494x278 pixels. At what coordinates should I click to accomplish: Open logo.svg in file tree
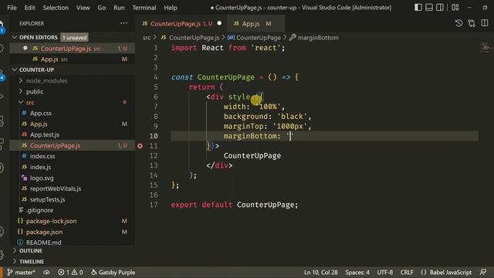coord(73,178)
